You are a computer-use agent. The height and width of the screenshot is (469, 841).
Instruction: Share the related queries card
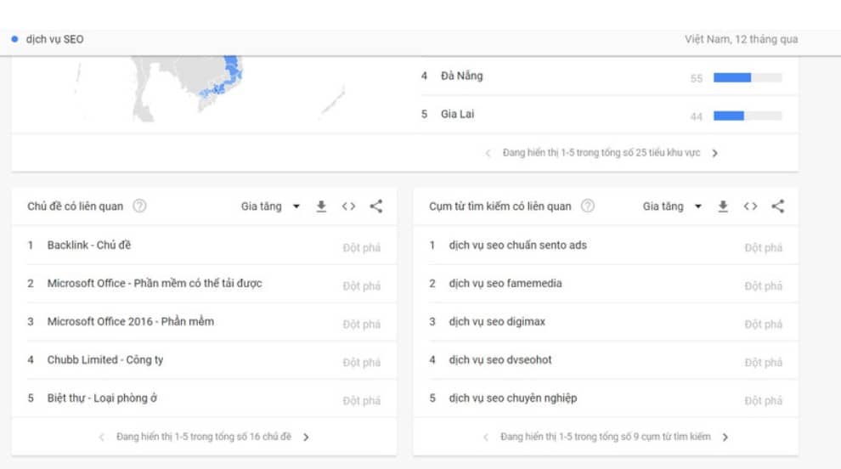coord(778,206)
